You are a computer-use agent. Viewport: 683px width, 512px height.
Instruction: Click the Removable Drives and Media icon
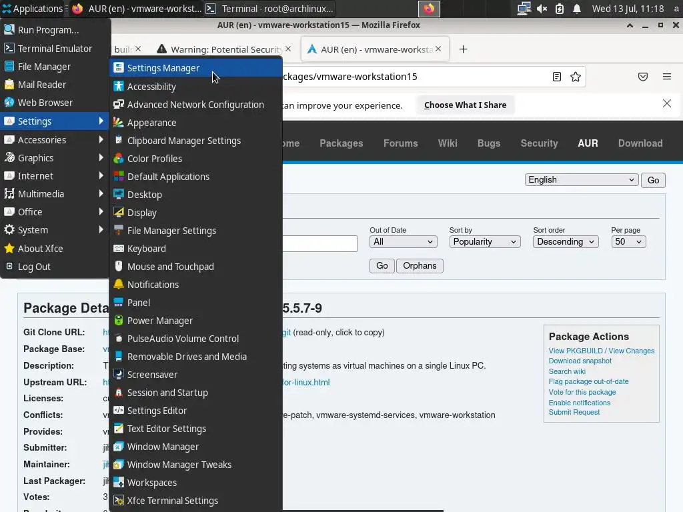click(x=119, y=356)
